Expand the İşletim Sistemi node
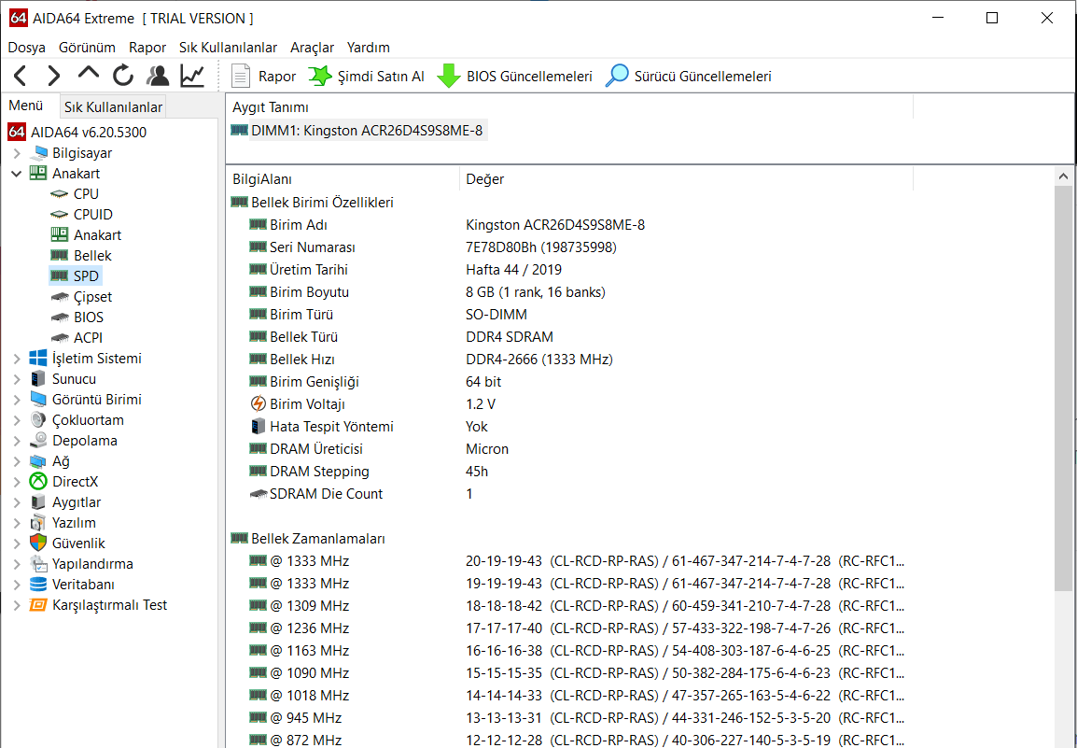This screenshot has height=748, width=1077. pyautogui.click(x=17, y=359)
